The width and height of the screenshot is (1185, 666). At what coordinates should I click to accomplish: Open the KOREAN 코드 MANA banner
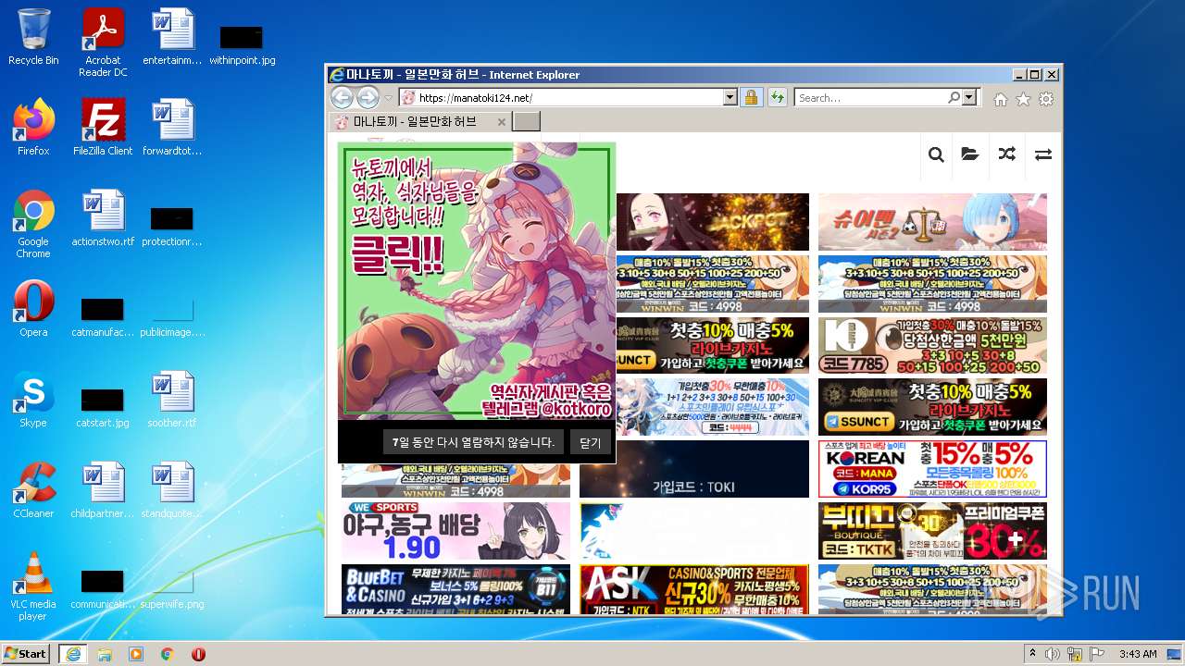tap(932, 469)
